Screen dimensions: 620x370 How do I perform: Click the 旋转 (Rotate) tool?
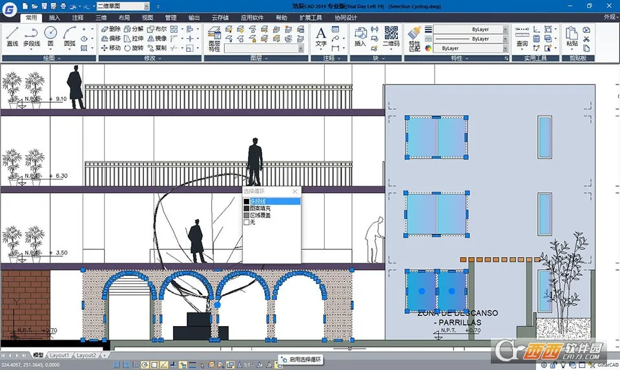[134, 48]
